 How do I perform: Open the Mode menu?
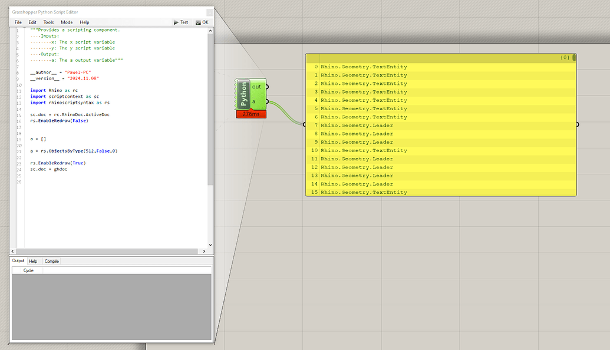click(x=67, y=22)
